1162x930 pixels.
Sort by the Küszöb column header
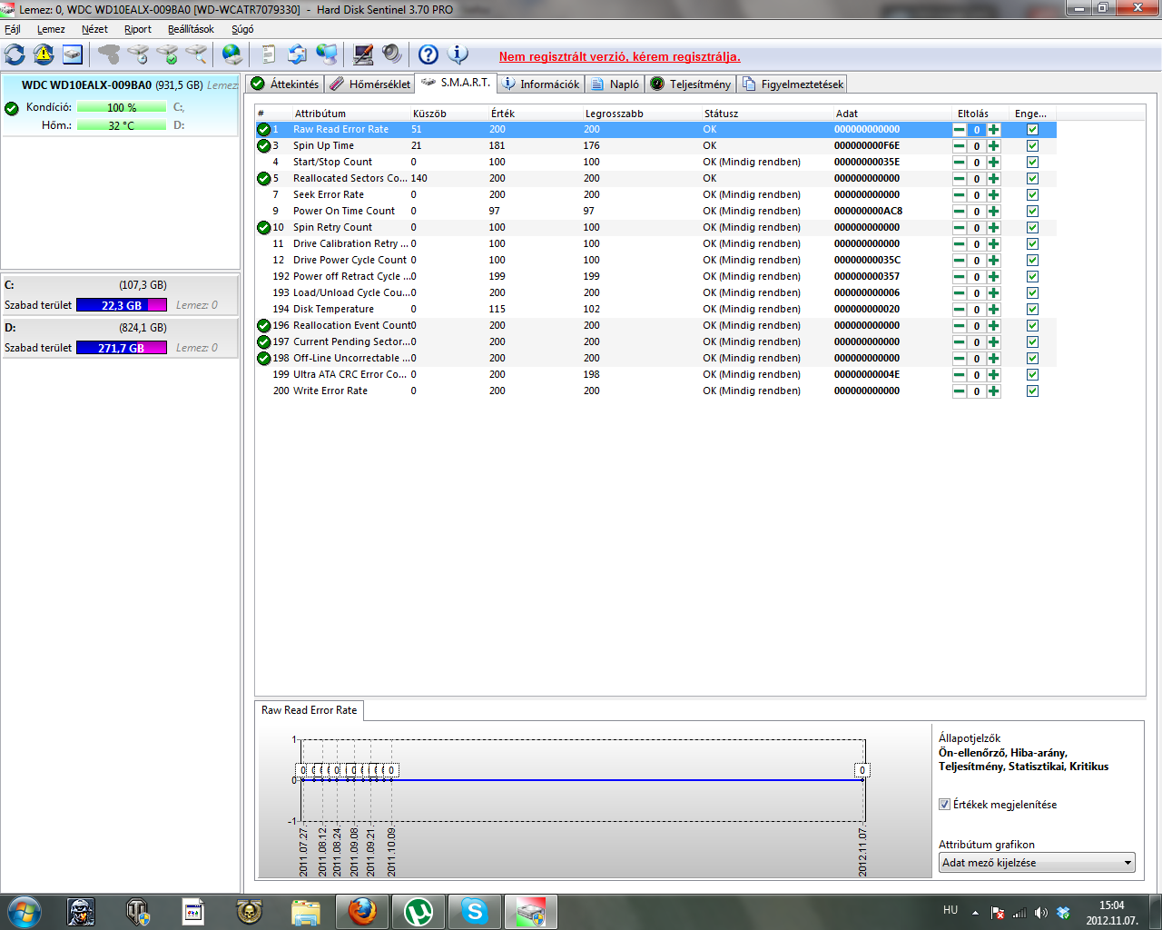pos(448,114)
